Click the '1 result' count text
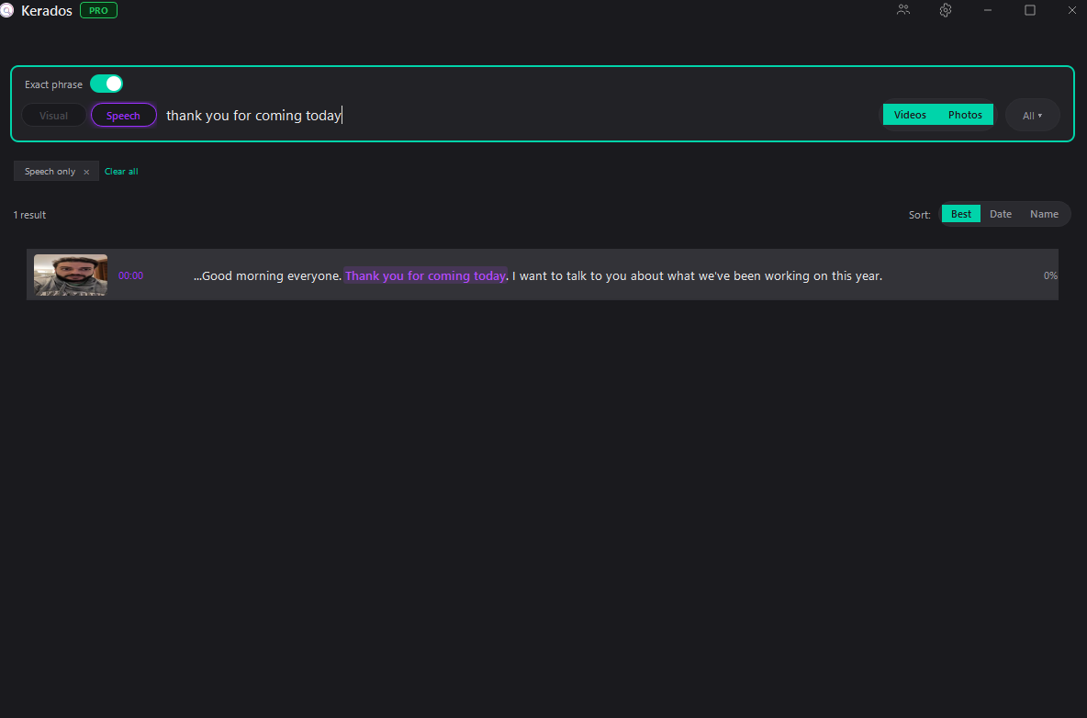This screenshot has width=1087, height=718. click(29, 215)
